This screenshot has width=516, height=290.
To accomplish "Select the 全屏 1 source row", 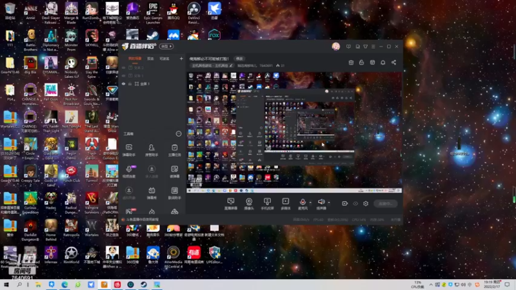I will tap(151, 84).
